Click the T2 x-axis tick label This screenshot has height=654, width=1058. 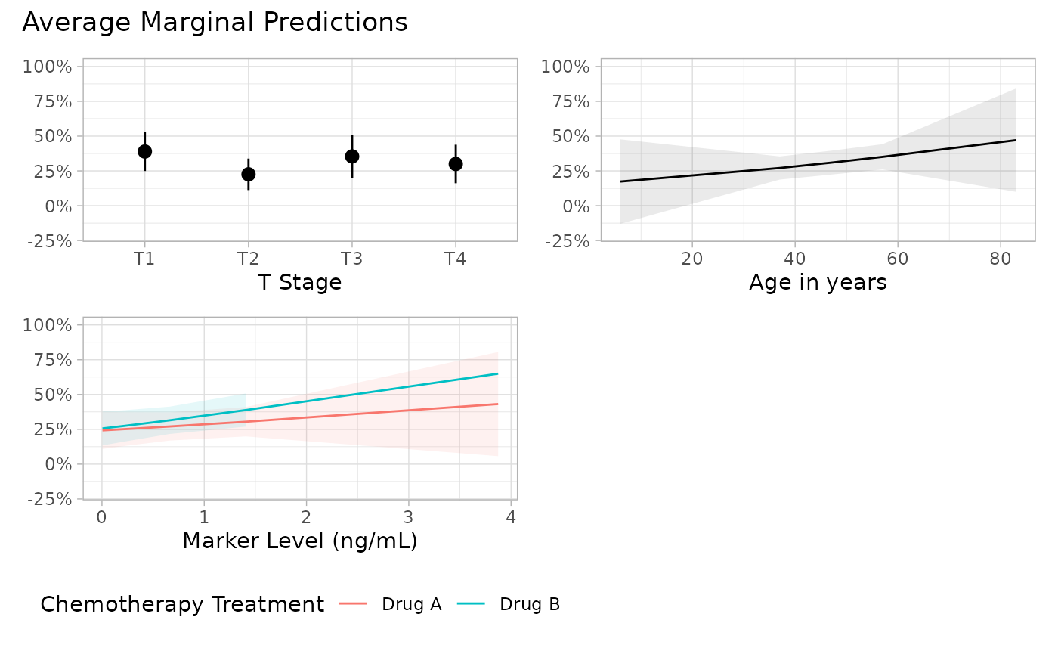point(248,259)
